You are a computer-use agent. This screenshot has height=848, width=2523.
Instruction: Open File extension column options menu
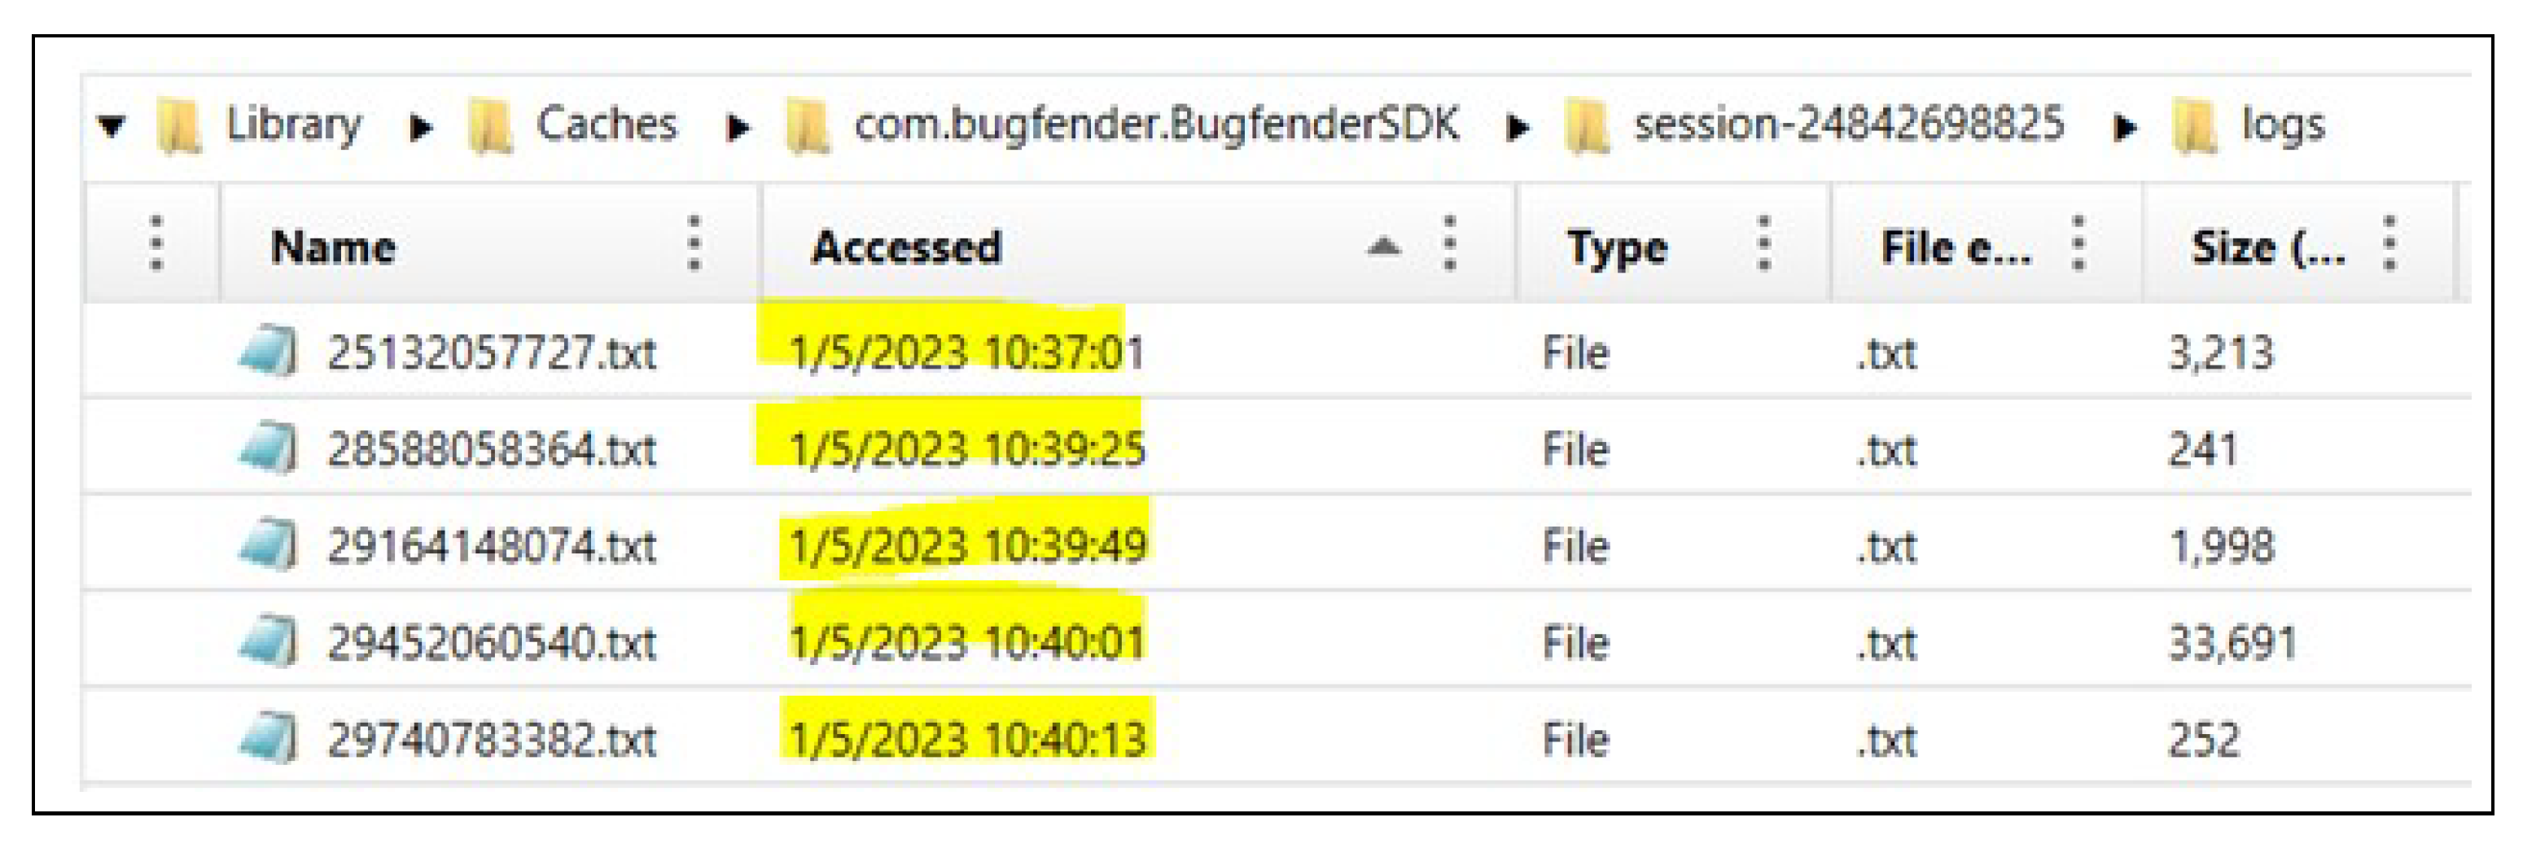pyautogui.click(x=2078, y=244)
